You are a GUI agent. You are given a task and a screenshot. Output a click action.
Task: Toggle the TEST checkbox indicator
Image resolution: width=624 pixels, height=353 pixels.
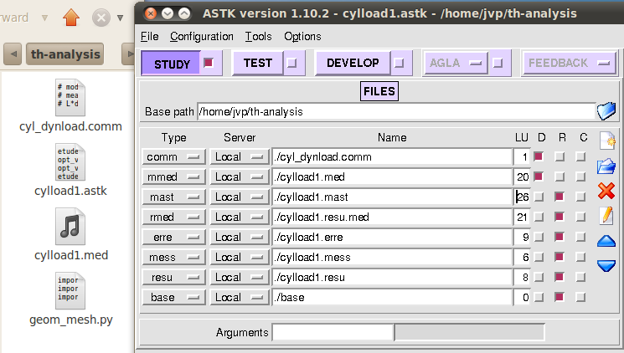click(x=291, y=63)
